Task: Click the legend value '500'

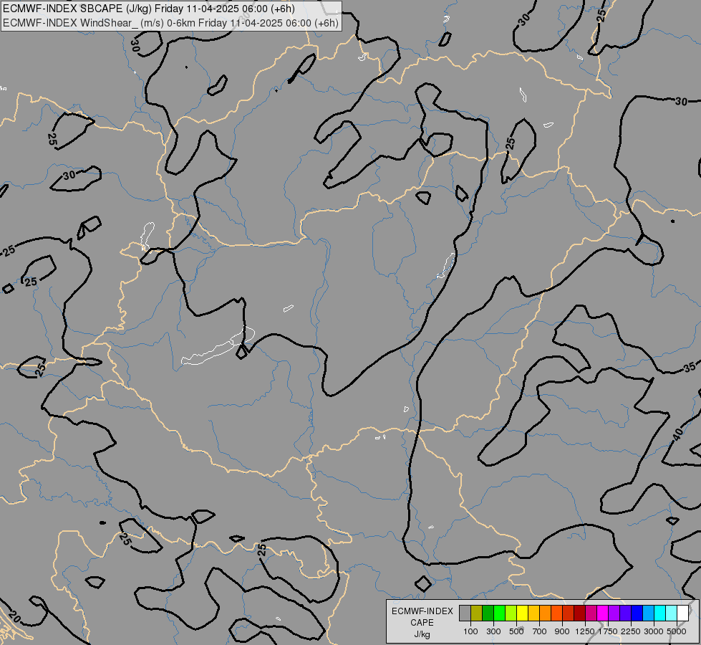Action: [516, 631]
